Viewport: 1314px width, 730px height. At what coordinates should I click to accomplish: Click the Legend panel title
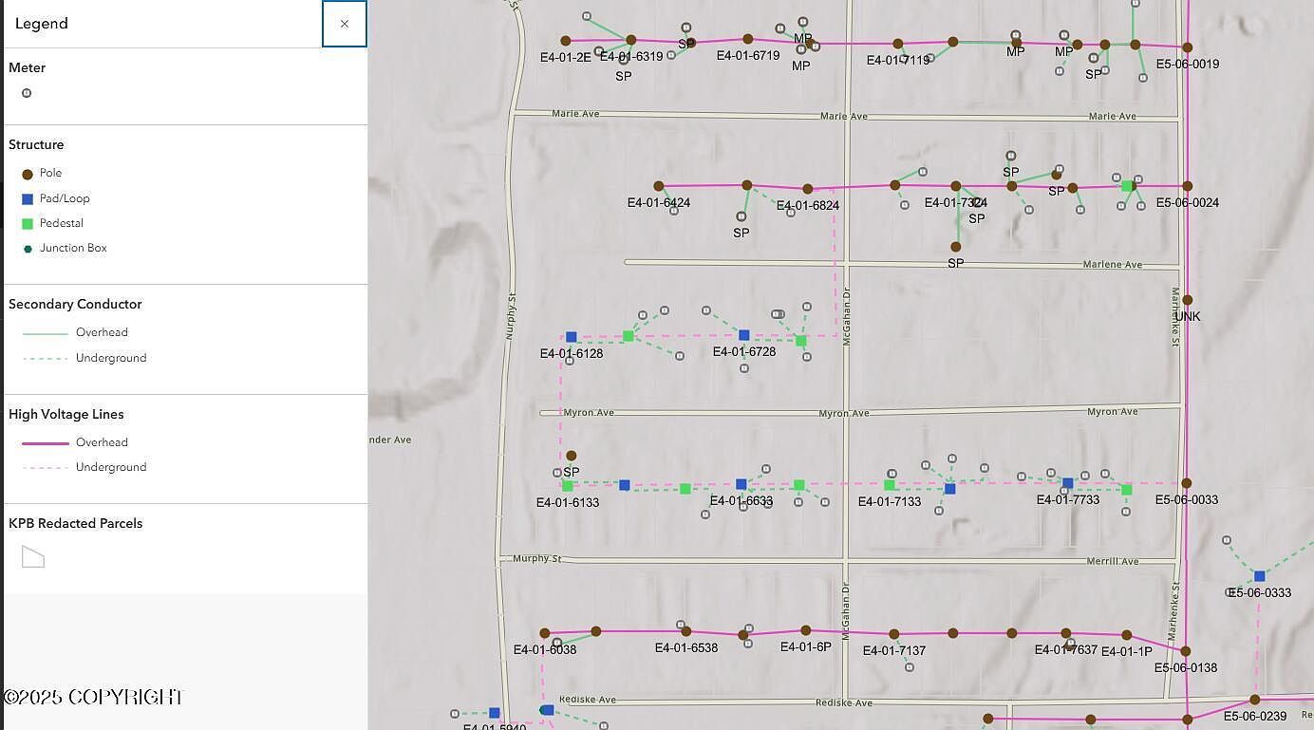point(42,24)
